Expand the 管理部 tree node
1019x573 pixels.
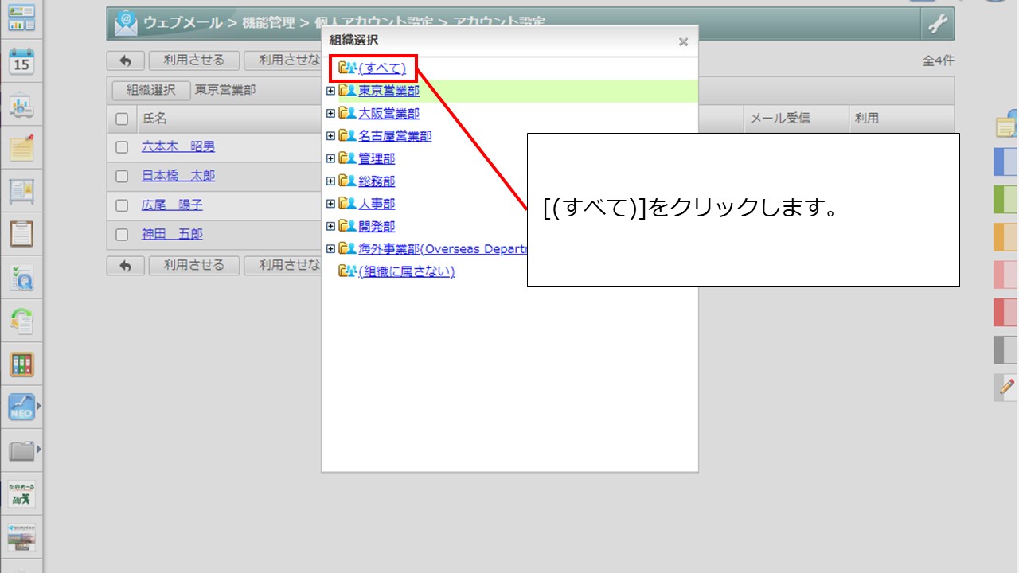[x=330, y=158]
